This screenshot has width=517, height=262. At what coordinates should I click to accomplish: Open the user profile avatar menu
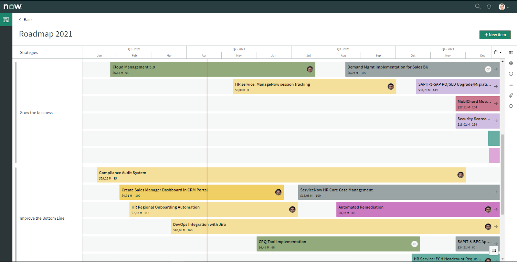[503, 7]
